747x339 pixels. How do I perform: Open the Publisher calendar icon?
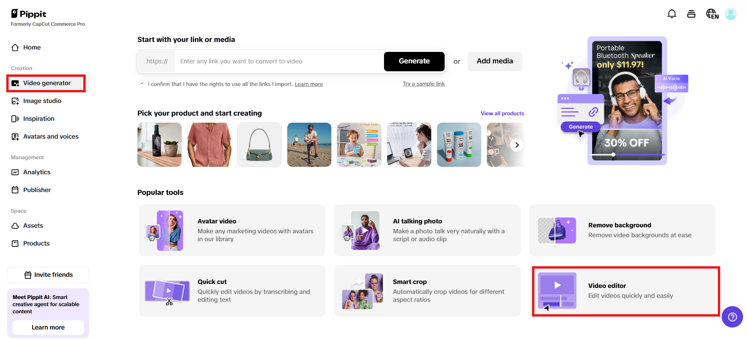click(15, 190)
